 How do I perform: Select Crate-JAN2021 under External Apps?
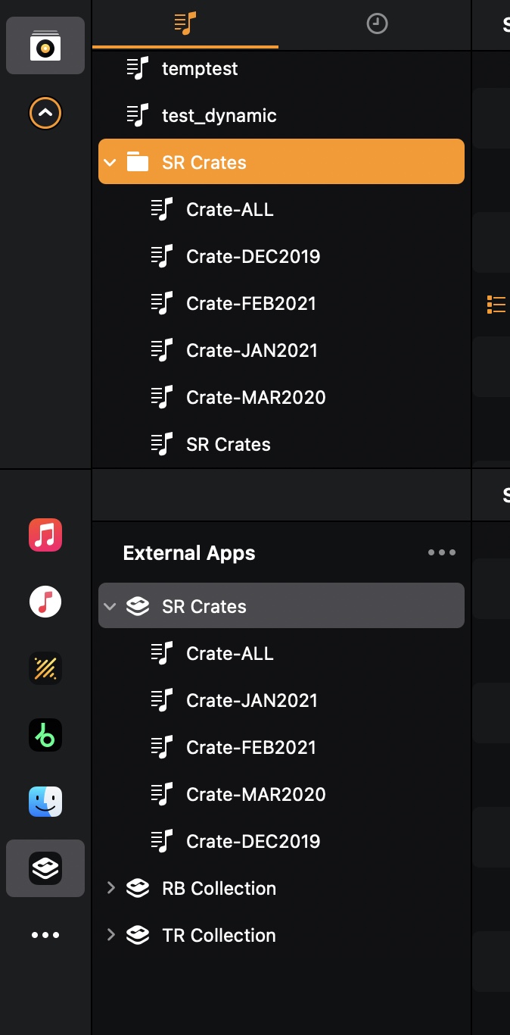[251, 700]
